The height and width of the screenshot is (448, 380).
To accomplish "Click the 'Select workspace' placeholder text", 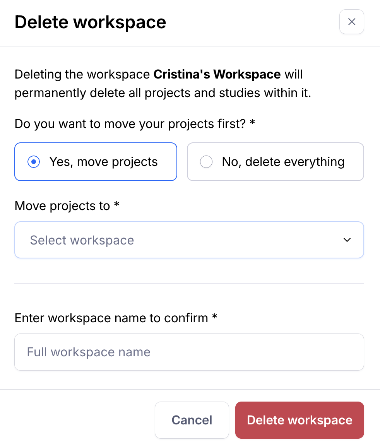I will [x=82, y=240].
